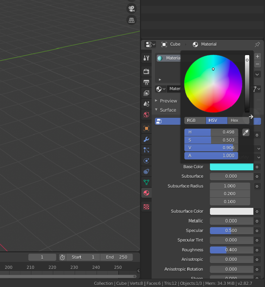This screenshot has height=287, width=265.
Task: Open Output Properties tab
Action: pos(147,82)
